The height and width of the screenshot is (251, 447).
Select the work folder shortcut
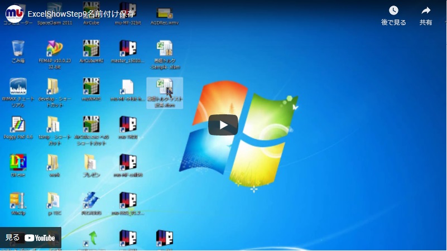click(x=54, y=166)
